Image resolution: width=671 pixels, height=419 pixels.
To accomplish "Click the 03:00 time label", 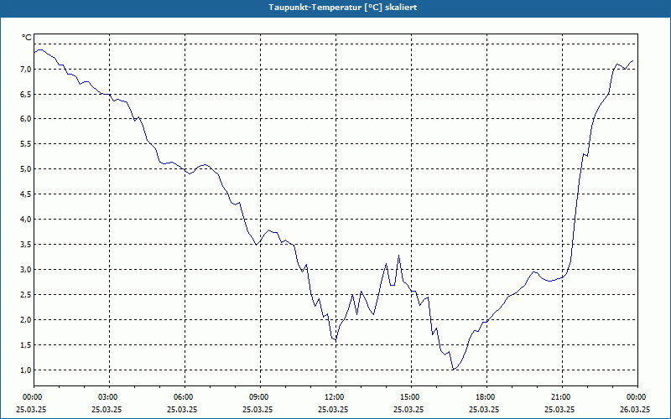I will (107, 397).
